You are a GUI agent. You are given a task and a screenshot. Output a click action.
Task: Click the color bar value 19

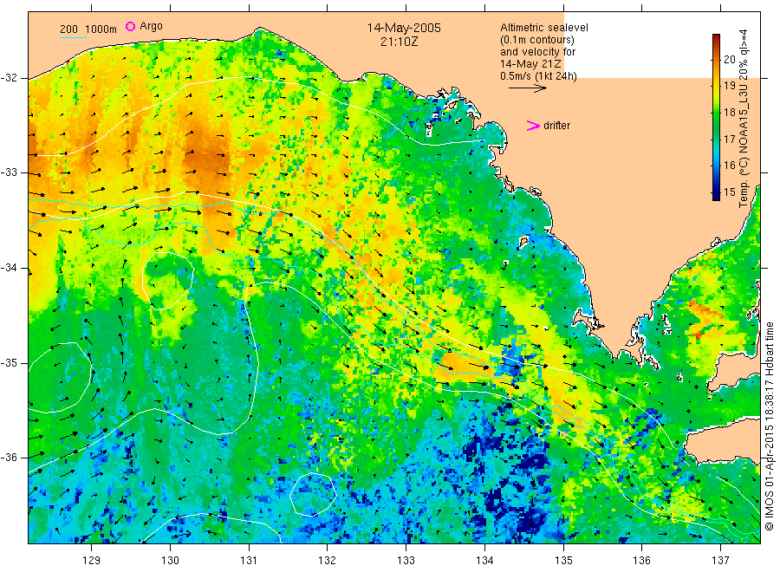pyautogui.click(x=729, y=86)
